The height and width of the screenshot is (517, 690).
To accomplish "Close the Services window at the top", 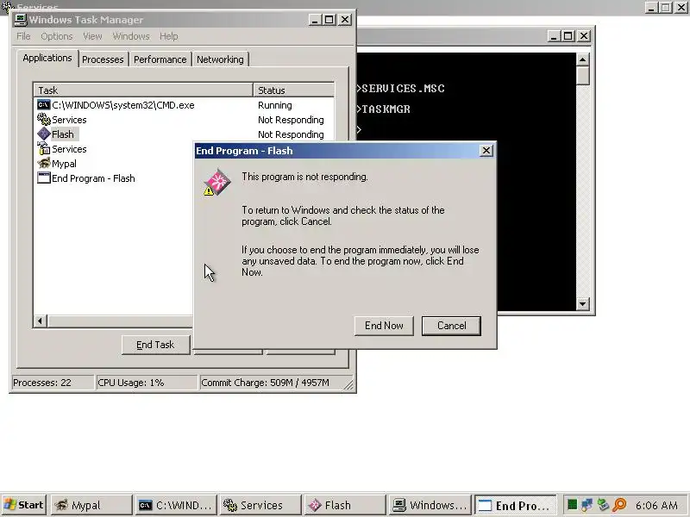I will pyautogui.click(x=681, y=8).
